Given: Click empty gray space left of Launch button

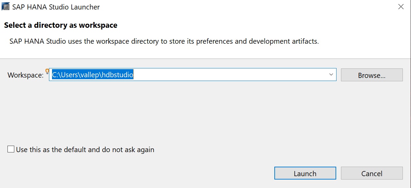Looking at the screenshot, I should tap(170, 173).
